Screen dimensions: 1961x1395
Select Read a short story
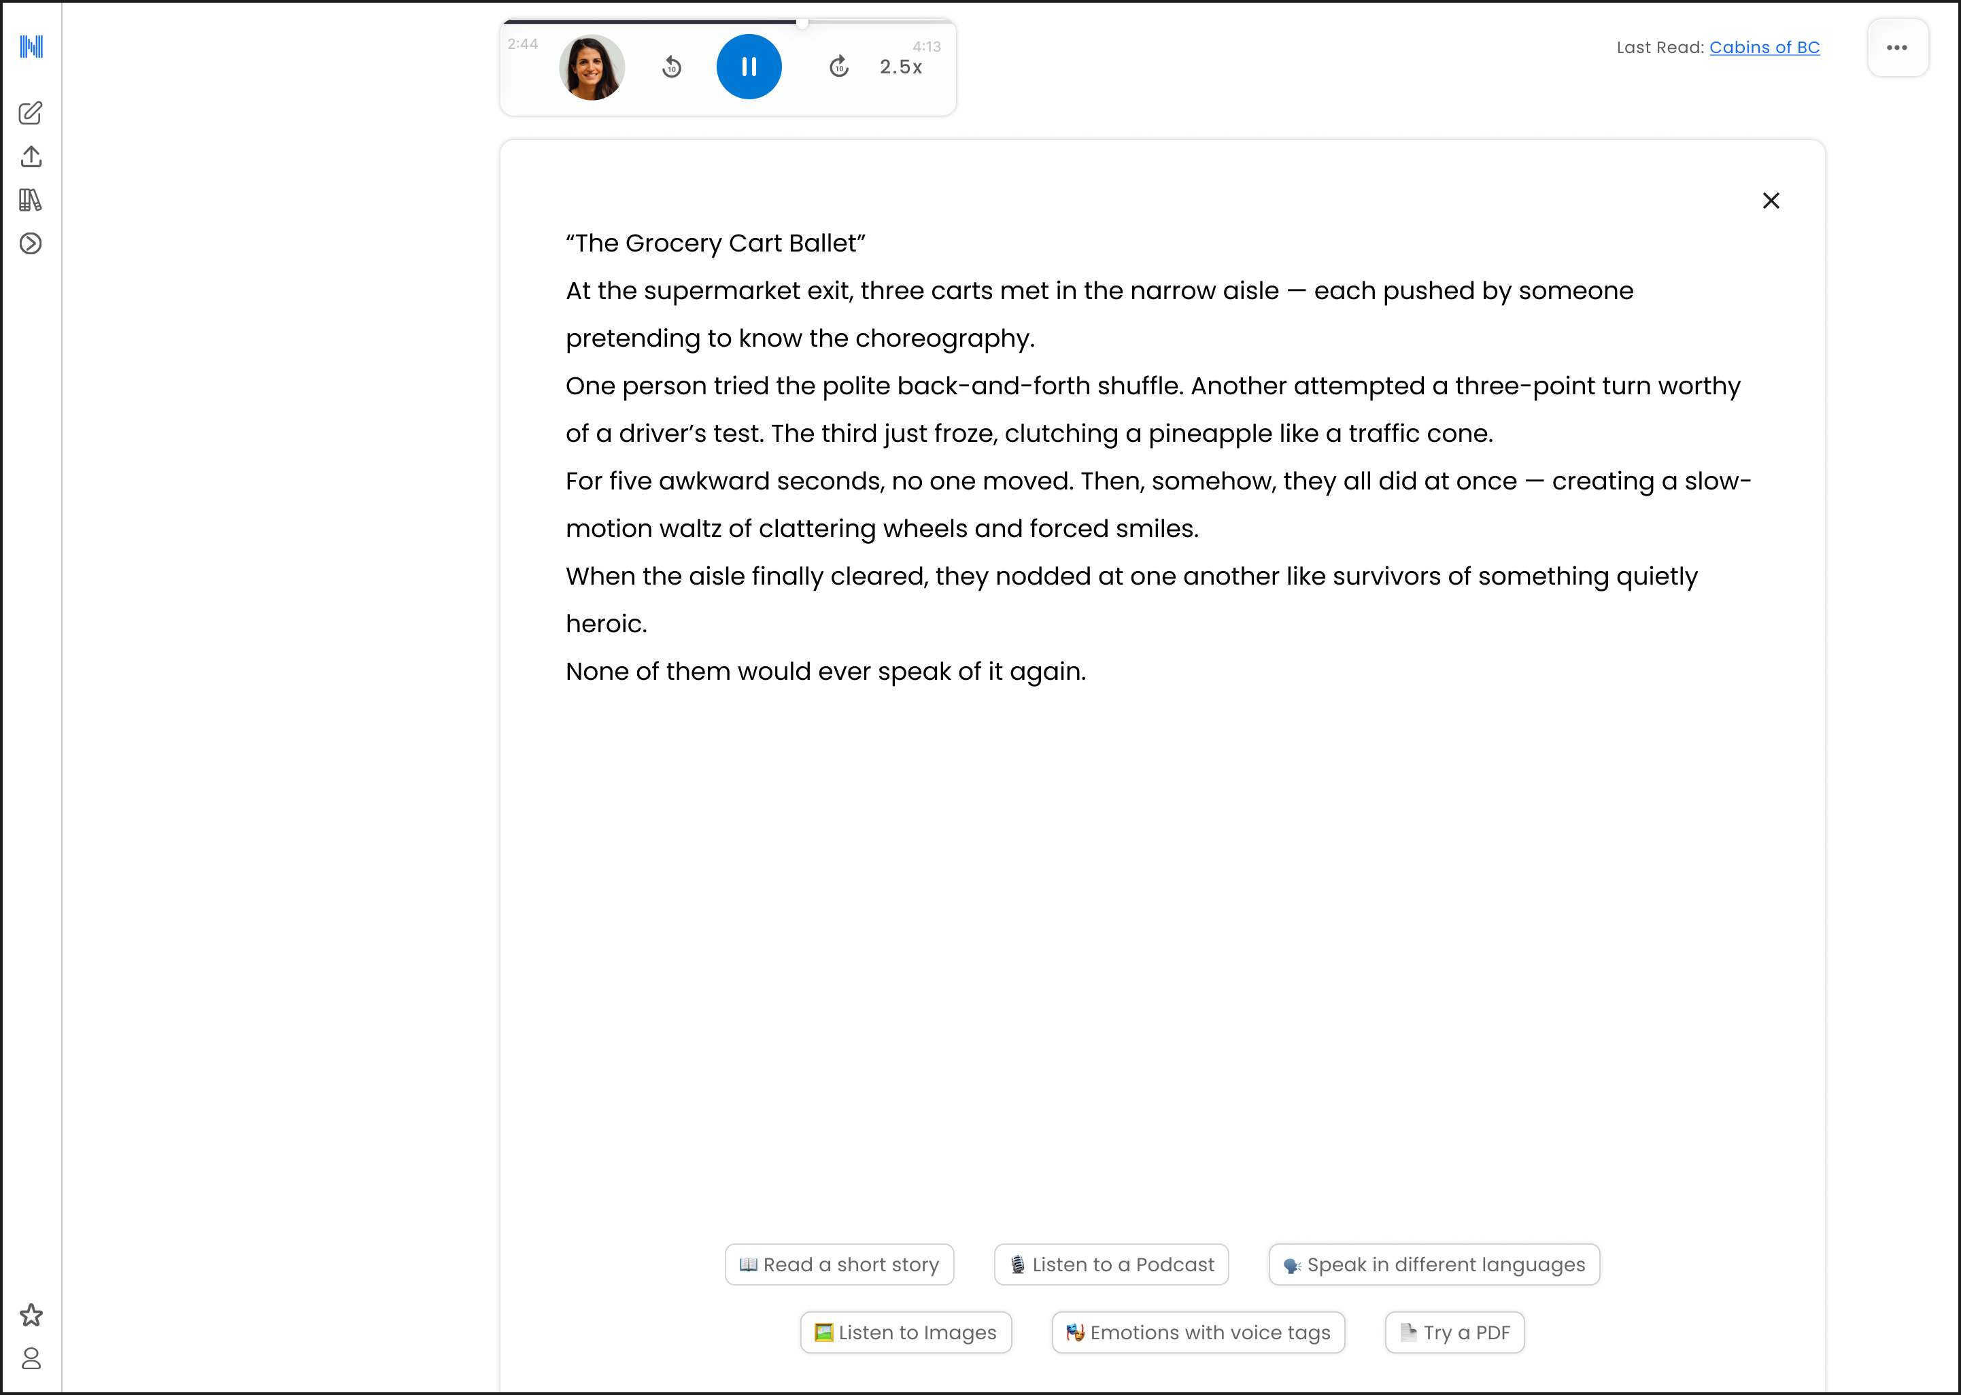coord(839,1264)
